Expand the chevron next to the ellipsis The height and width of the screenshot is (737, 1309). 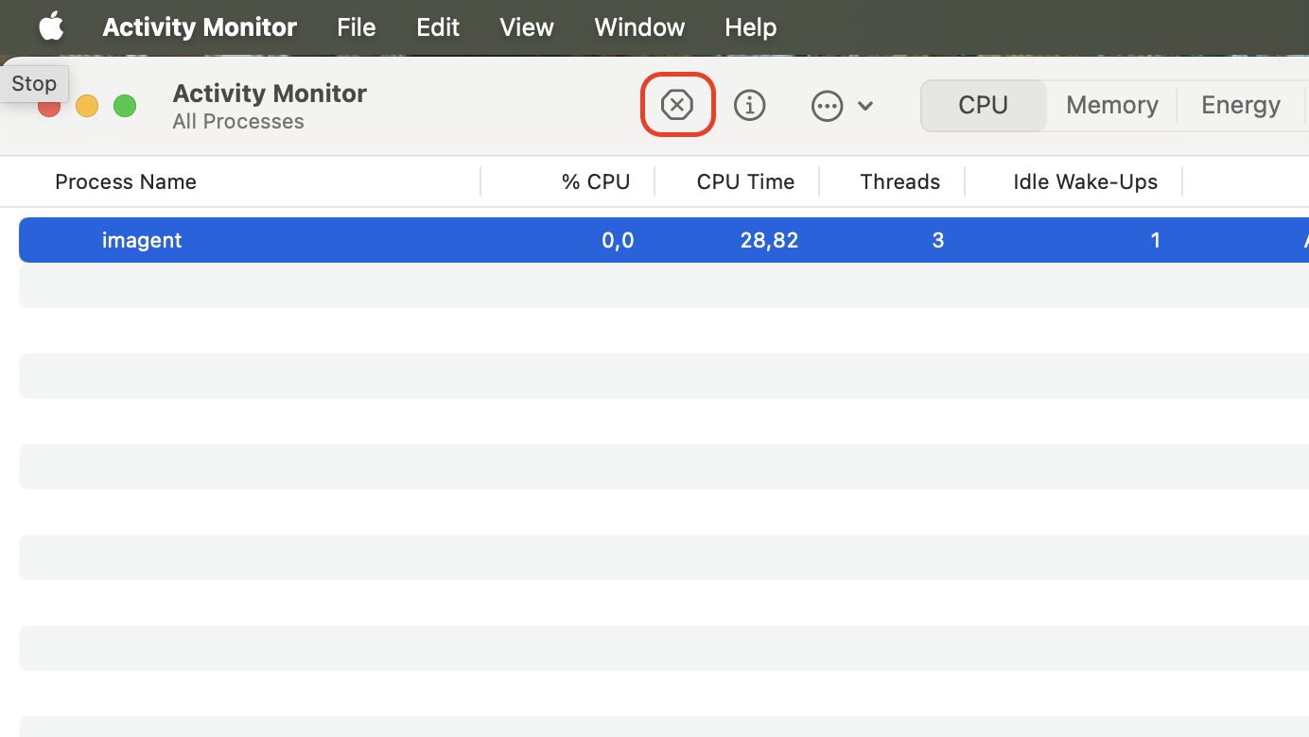pos(864,106)
